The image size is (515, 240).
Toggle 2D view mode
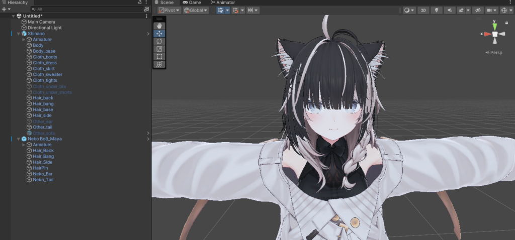click(423, 10)
